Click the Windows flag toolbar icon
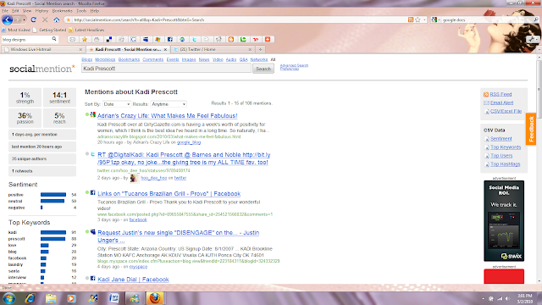542x305 pixels. point(158,40)
